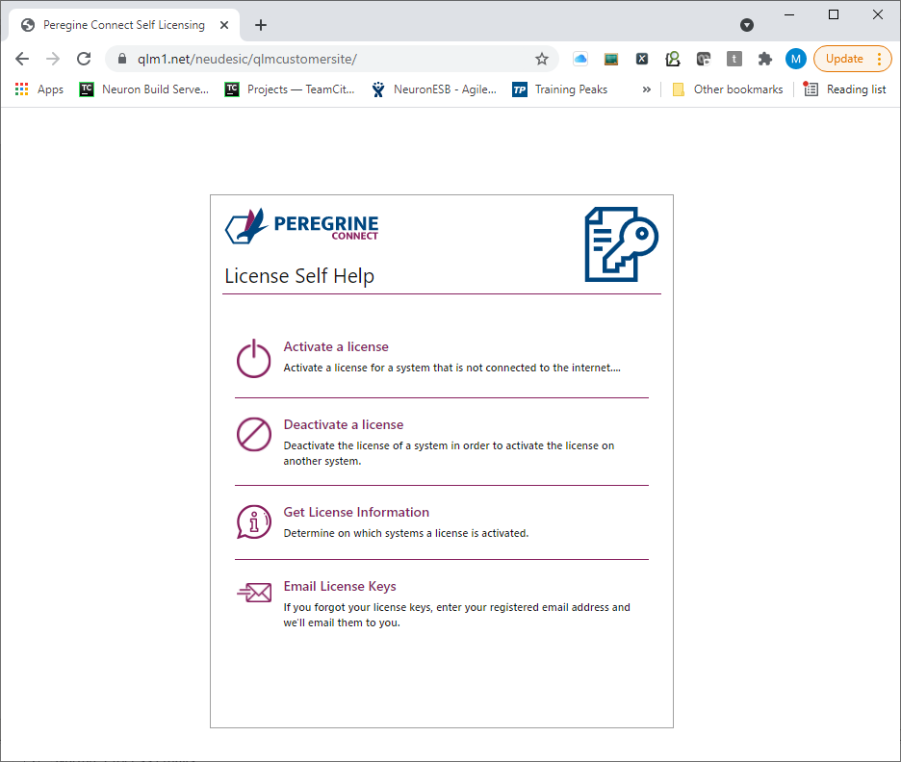The width and height of the screenshot is (901, 762).
Task: Open the Other bookmarks folder
Action: click(728, 89)
